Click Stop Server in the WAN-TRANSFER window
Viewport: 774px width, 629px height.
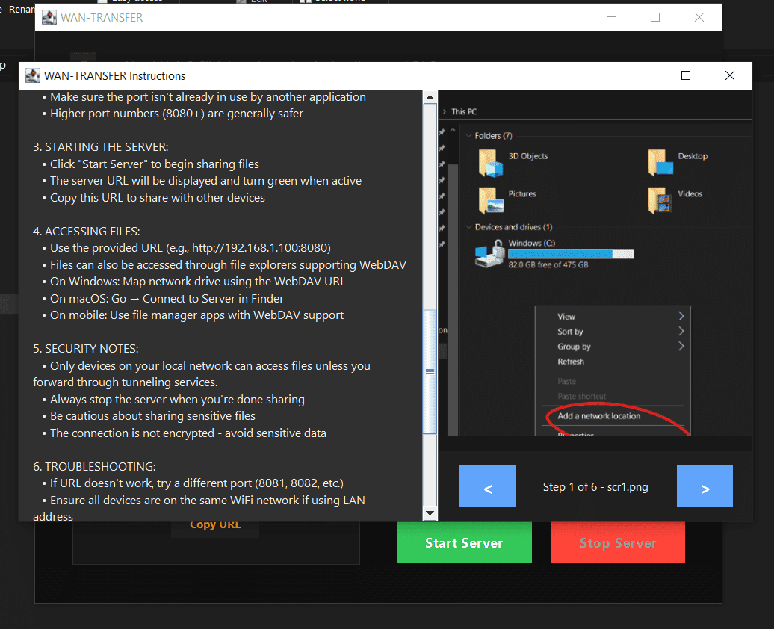click(618, 542)
